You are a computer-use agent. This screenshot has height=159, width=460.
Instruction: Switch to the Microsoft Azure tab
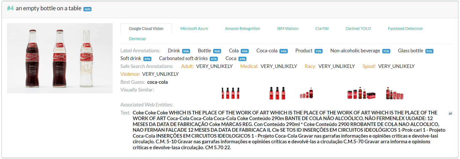tap(194, 29)
